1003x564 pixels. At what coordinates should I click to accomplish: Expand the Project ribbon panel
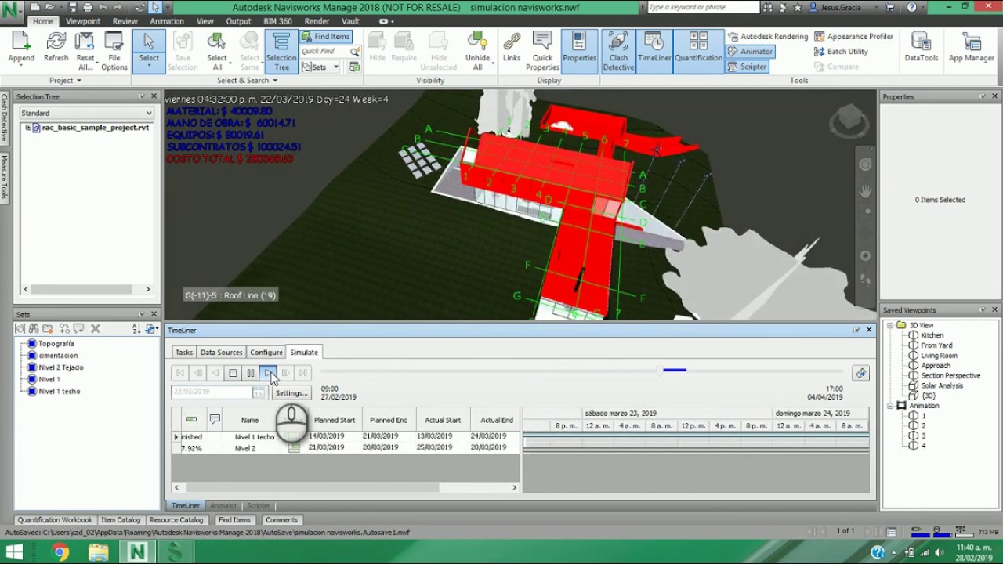click(x=65, y=80)
